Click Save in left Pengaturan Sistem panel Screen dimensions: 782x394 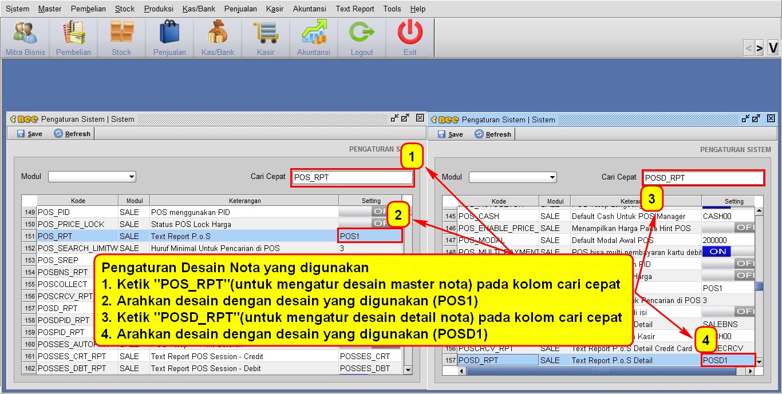point(30,134)
